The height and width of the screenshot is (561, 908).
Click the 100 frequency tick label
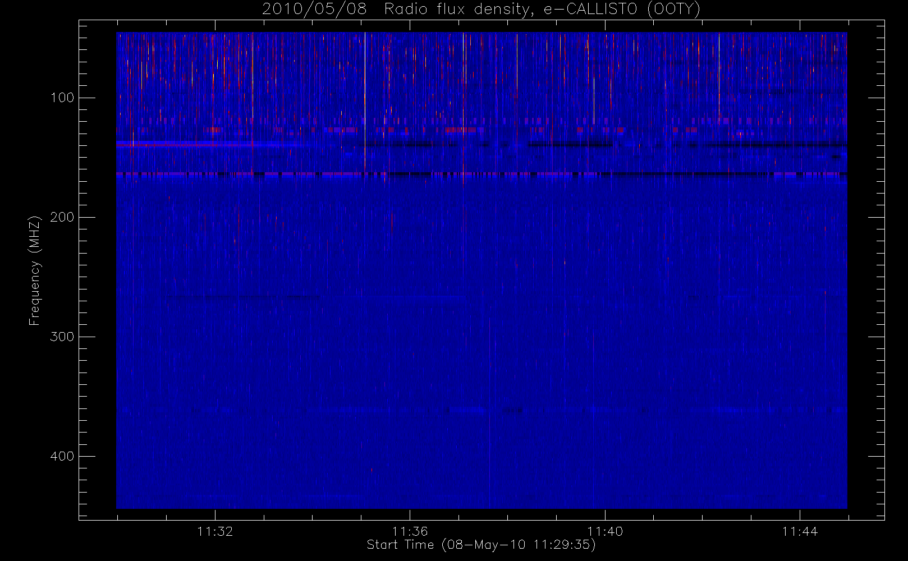pyautogui.click(x=62, y=98)
